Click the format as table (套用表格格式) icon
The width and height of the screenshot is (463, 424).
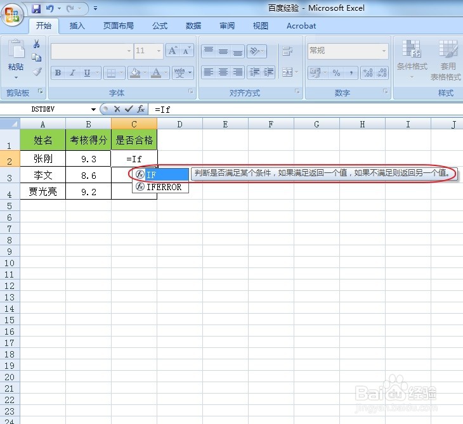(448, 49)
